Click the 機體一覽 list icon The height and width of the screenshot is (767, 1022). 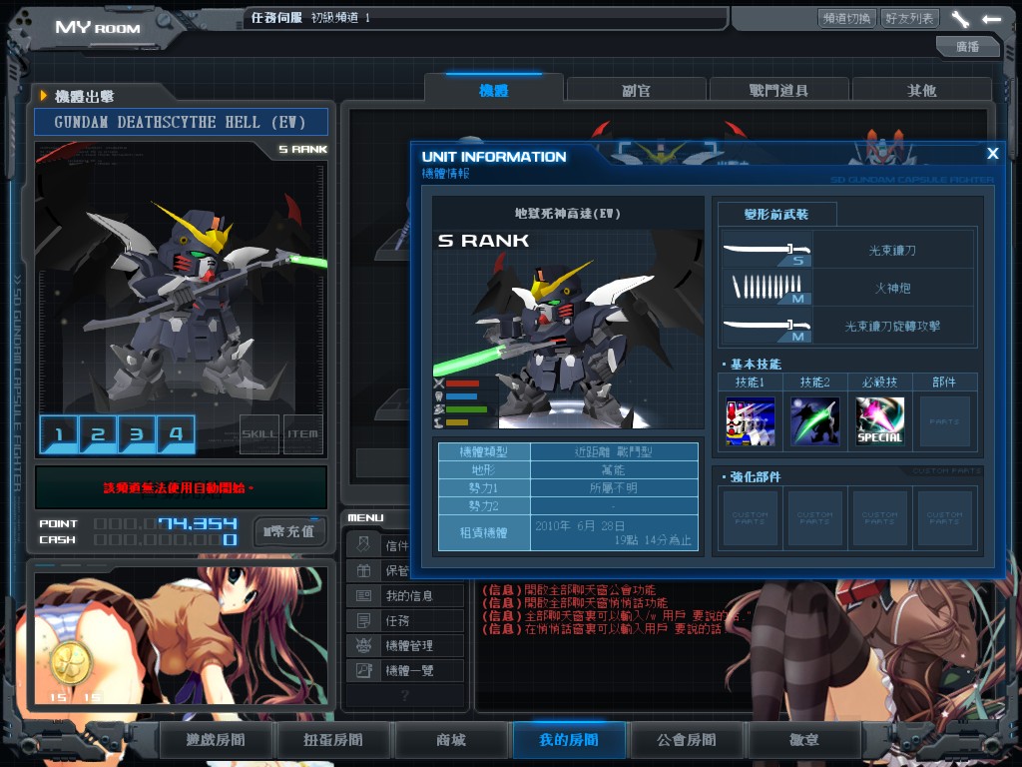pyautogui.click(x=363, y=670)
